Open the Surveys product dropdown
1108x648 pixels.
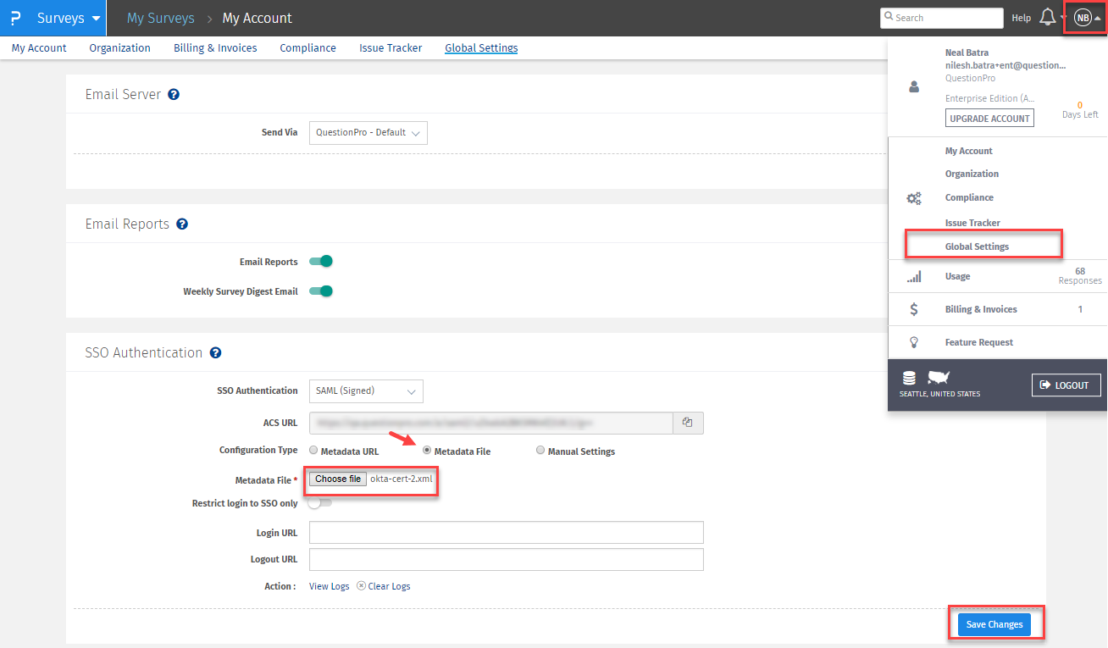click(x=69, y=18)
